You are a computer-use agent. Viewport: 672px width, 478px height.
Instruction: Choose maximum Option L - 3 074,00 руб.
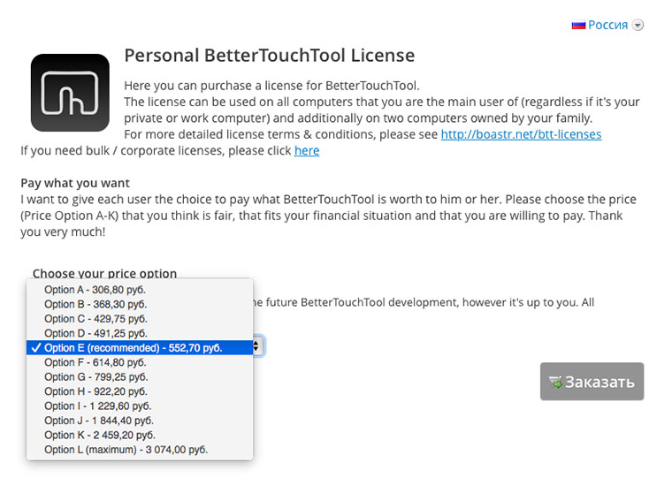pyautogui.click(x=126, y=450)
